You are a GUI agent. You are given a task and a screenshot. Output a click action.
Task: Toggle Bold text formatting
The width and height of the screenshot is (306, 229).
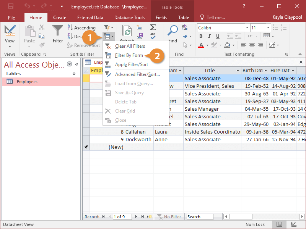pyautogui.click(x=201, y=36)
